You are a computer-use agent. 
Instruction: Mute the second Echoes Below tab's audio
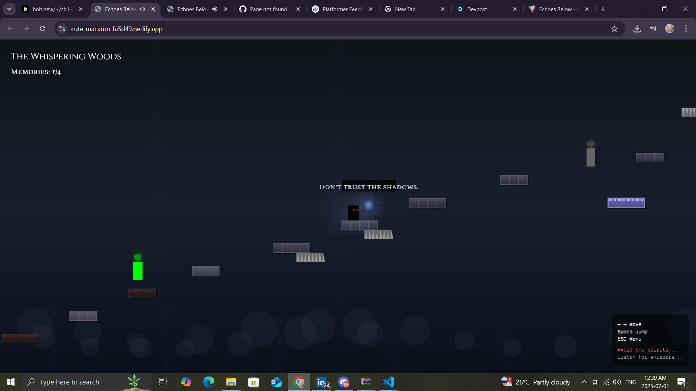(x=215, y=9)
